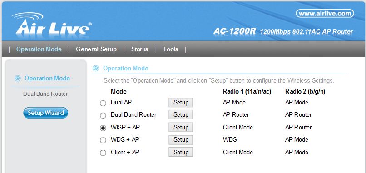The image size is (366, 173).
Task: Click the "Client Mode" value in WISP row
Action: coord(238,127)
